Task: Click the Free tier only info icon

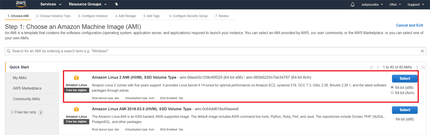Action: coord(41,112)
